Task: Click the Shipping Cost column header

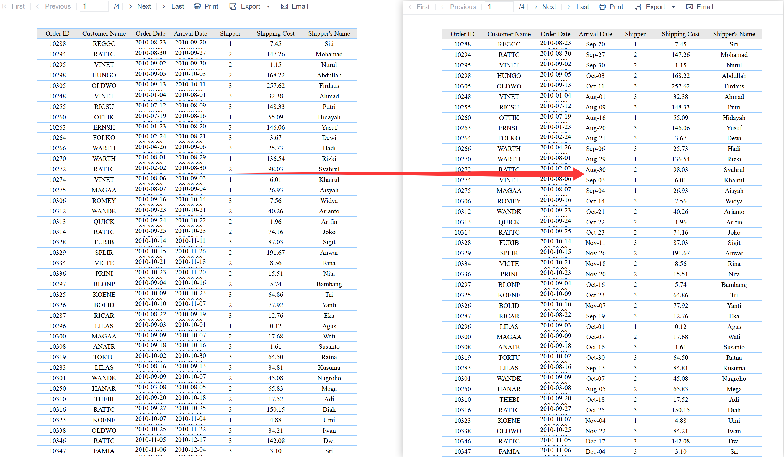Action: click(x=276, y=33)
